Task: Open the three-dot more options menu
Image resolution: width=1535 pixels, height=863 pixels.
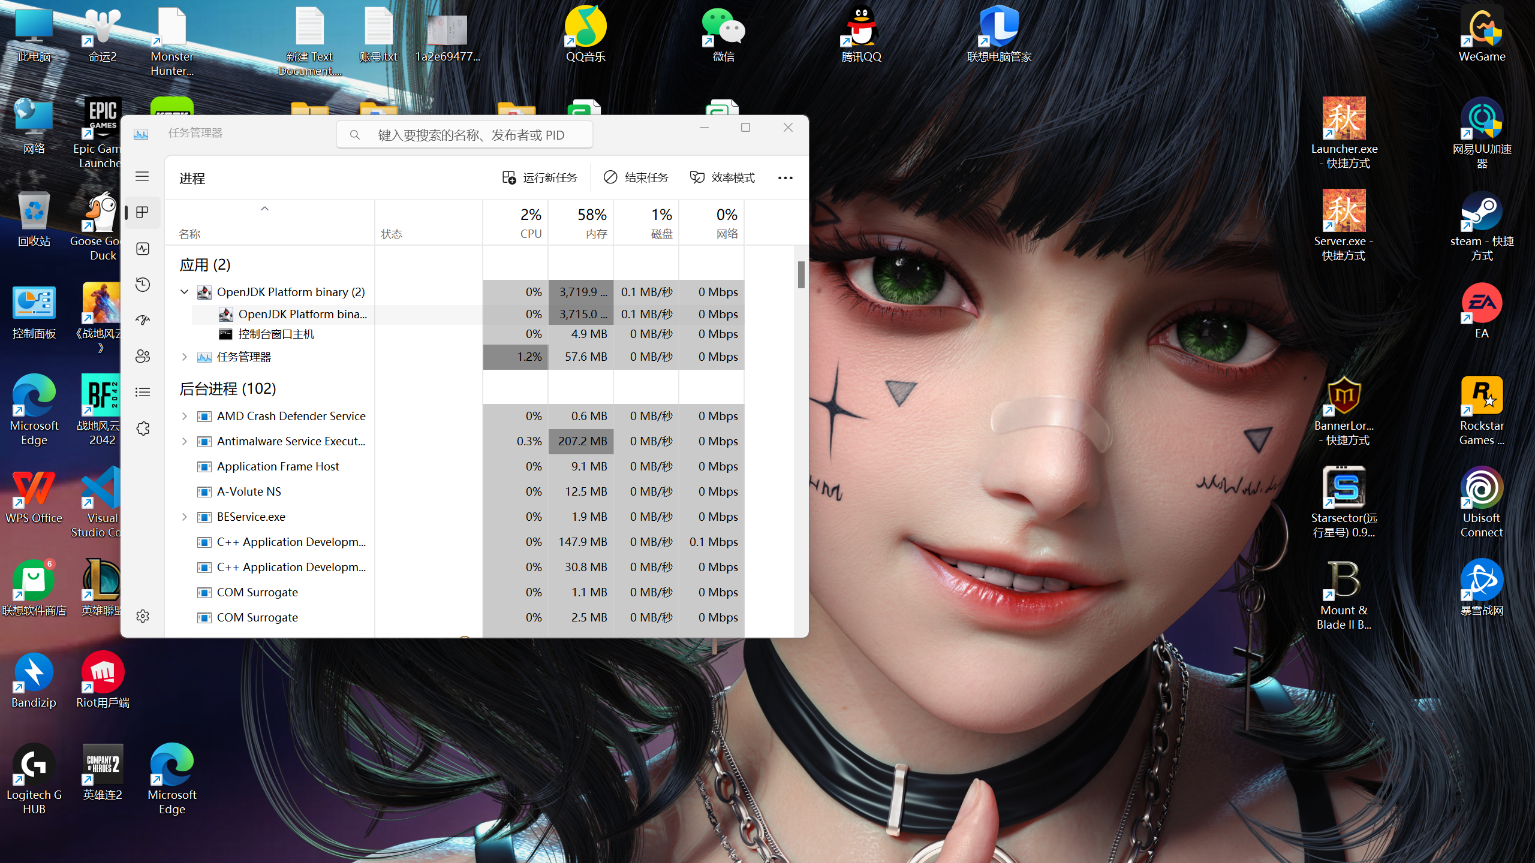Action: [x=785, y=177]
